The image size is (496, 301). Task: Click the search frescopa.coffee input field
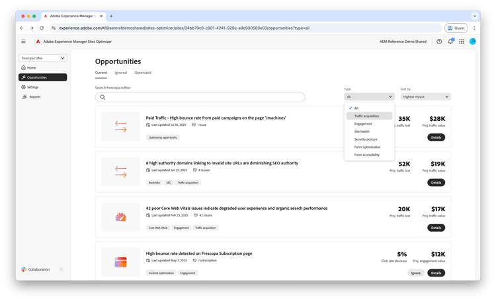(200, 97)
